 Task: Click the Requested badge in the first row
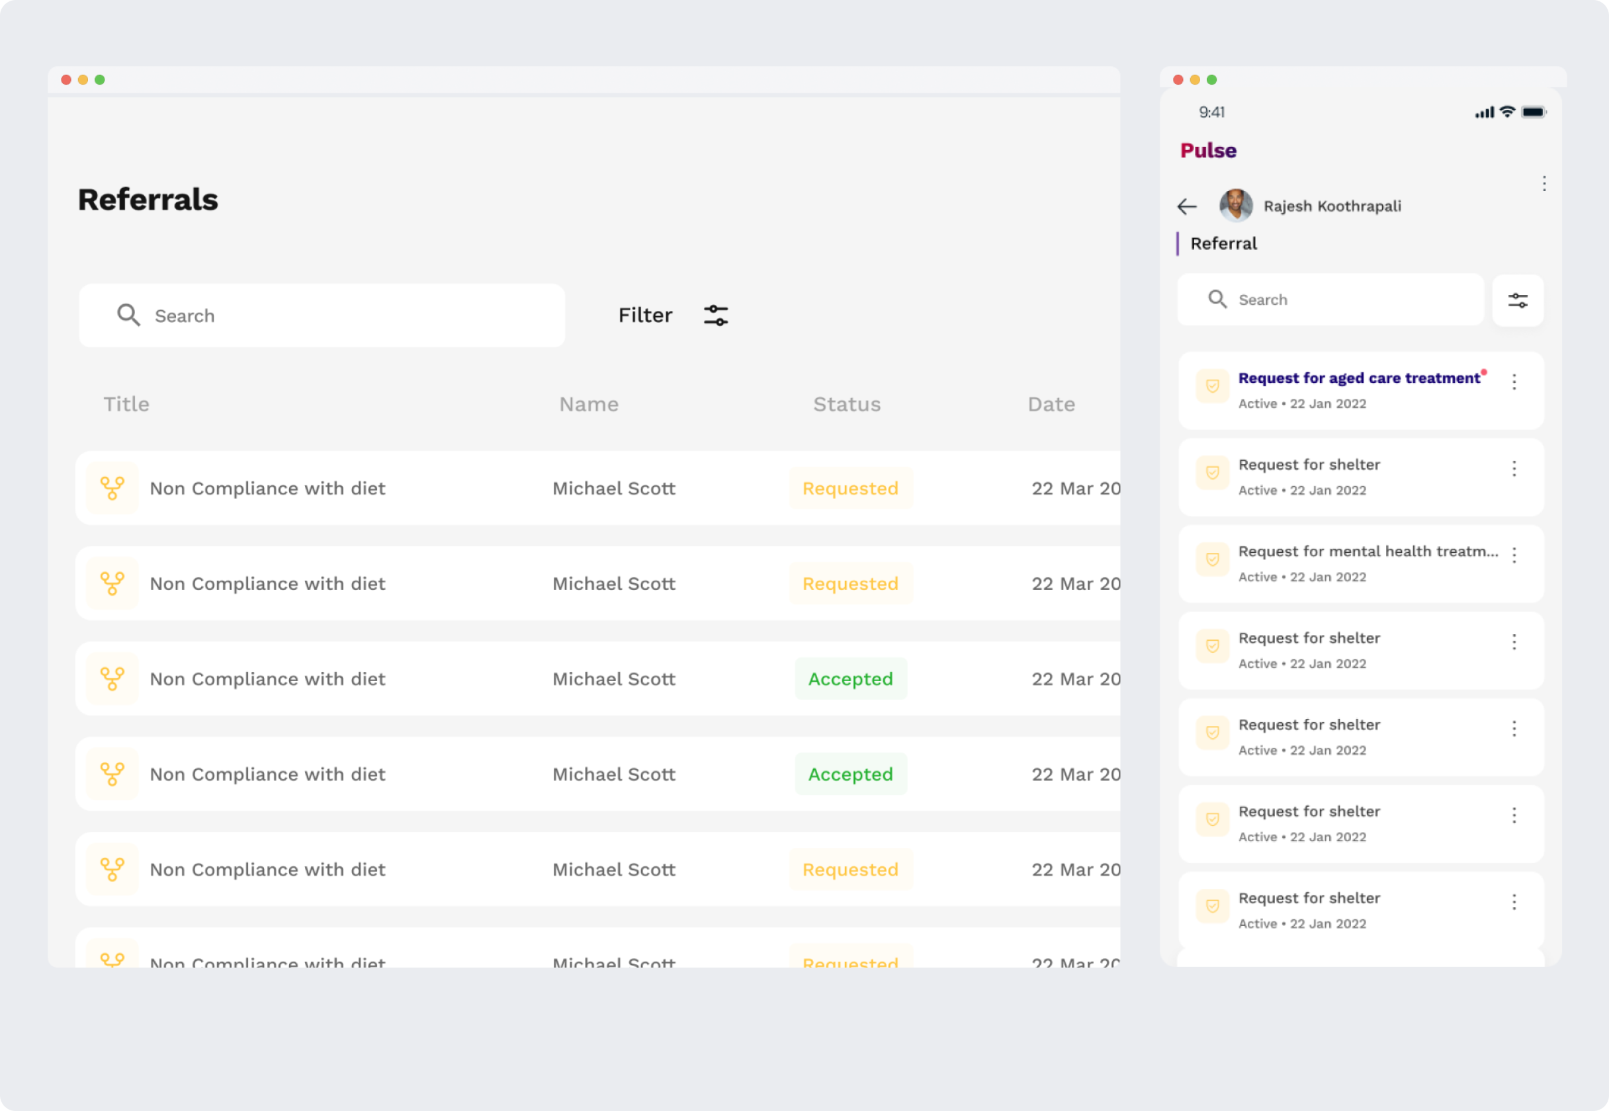pyautogui.click(x=850, y=488)
